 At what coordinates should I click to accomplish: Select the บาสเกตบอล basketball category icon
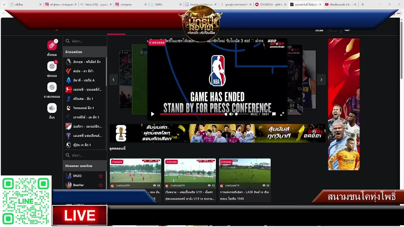point(52,87)
